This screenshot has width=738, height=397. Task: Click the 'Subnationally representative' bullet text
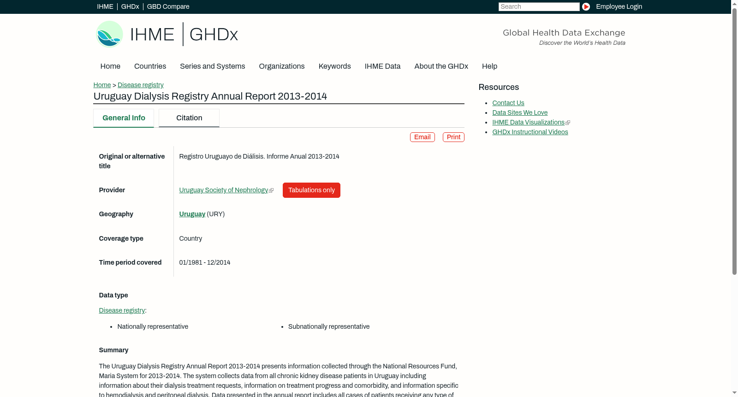pos(329,326)
